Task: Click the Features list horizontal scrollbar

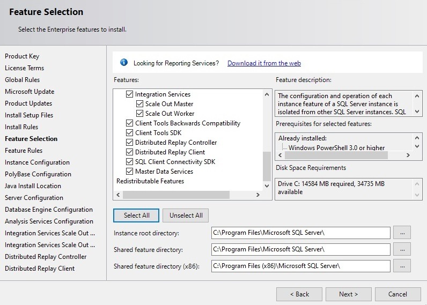Action: click(x=177, y=195)
